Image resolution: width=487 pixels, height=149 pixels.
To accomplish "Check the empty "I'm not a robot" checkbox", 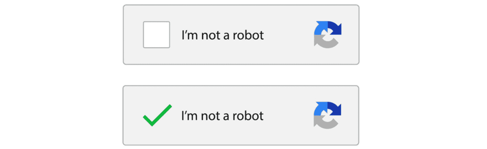I will pos(156,35).
